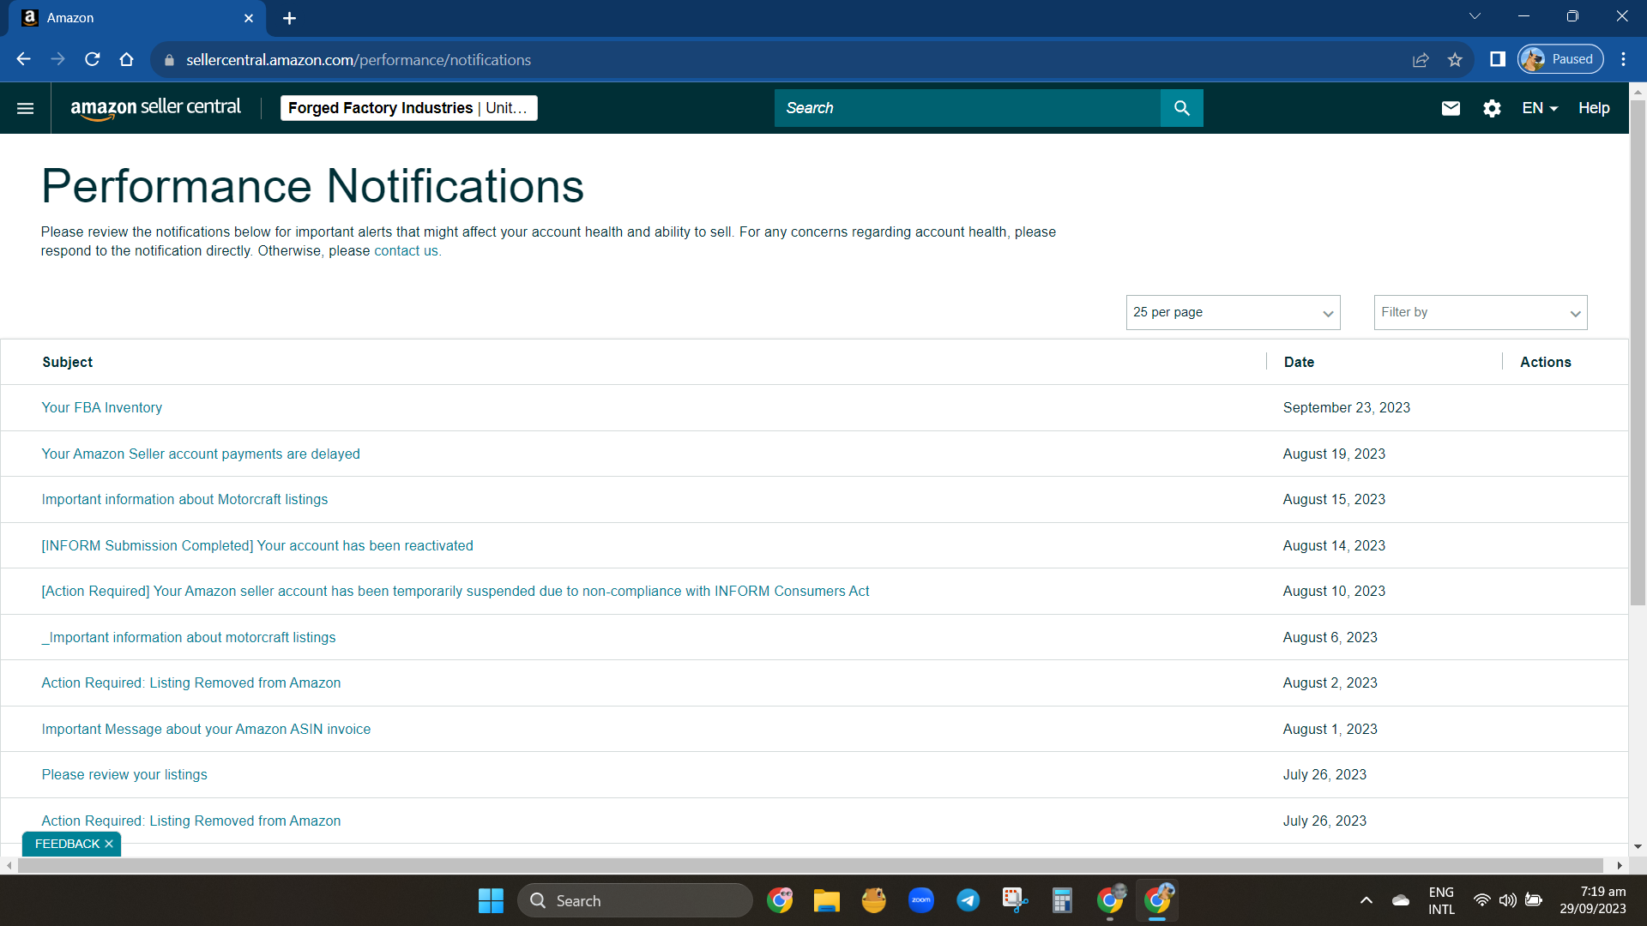
Task: Click the Help menu item
Action: click(1594, 108)
